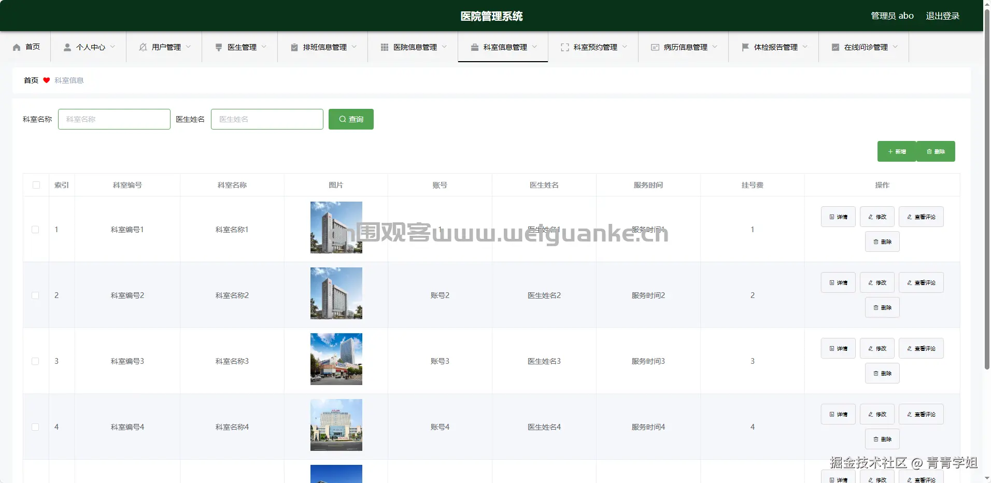Viewport: 991px width, 483px height.
Task: Check the checkbox for row 科室编号1
Action: (x=35, y=230)
